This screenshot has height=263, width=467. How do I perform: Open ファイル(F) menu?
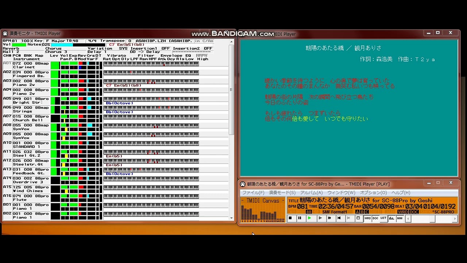253,193
